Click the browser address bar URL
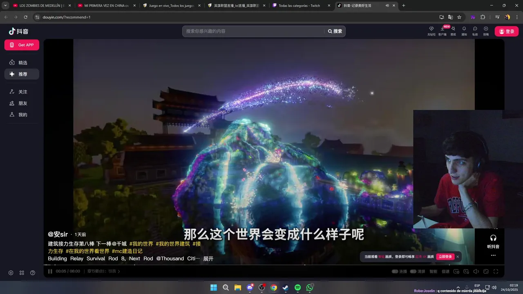 67,17
